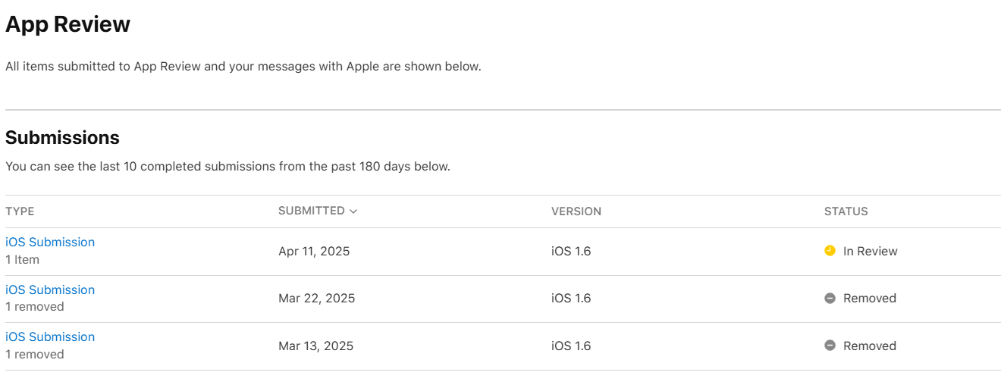This screenshot has width=1001, height=388.
Task: Click iOS 1.6 version in In Review row
Action: click(571, 252)
